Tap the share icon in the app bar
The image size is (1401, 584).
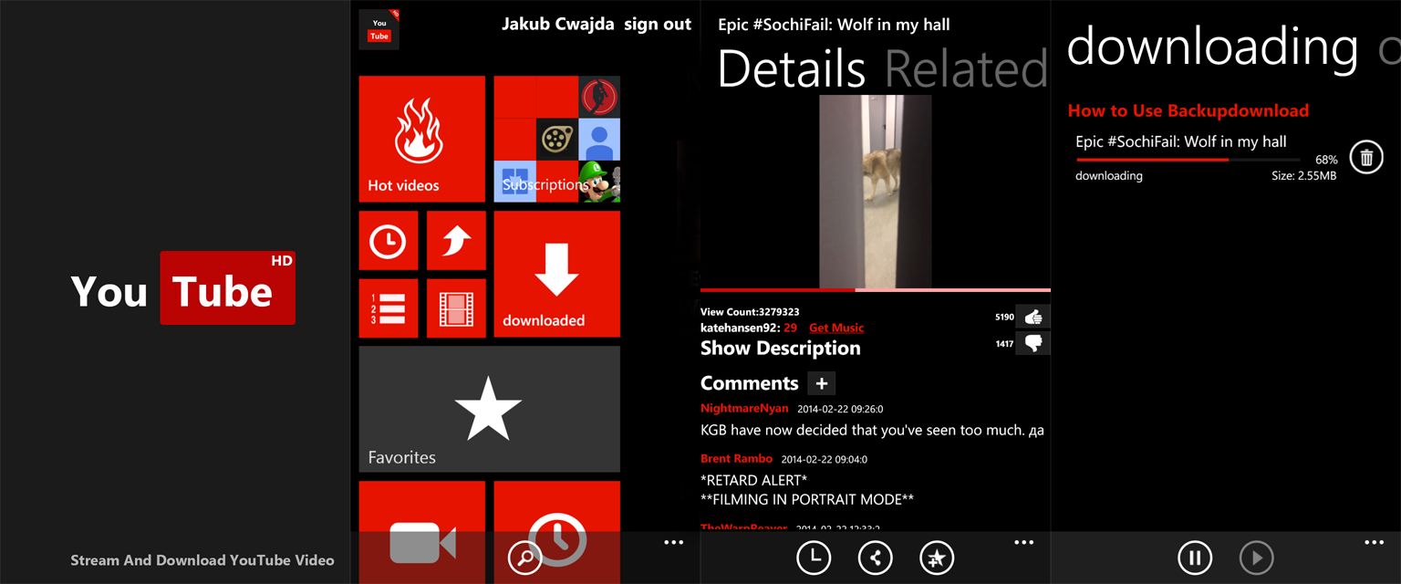[x=875, y=558]
